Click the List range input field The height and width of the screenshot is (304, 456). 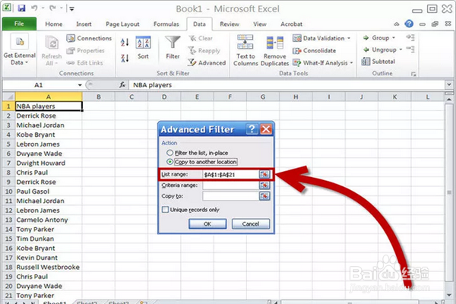click(230, 174)
